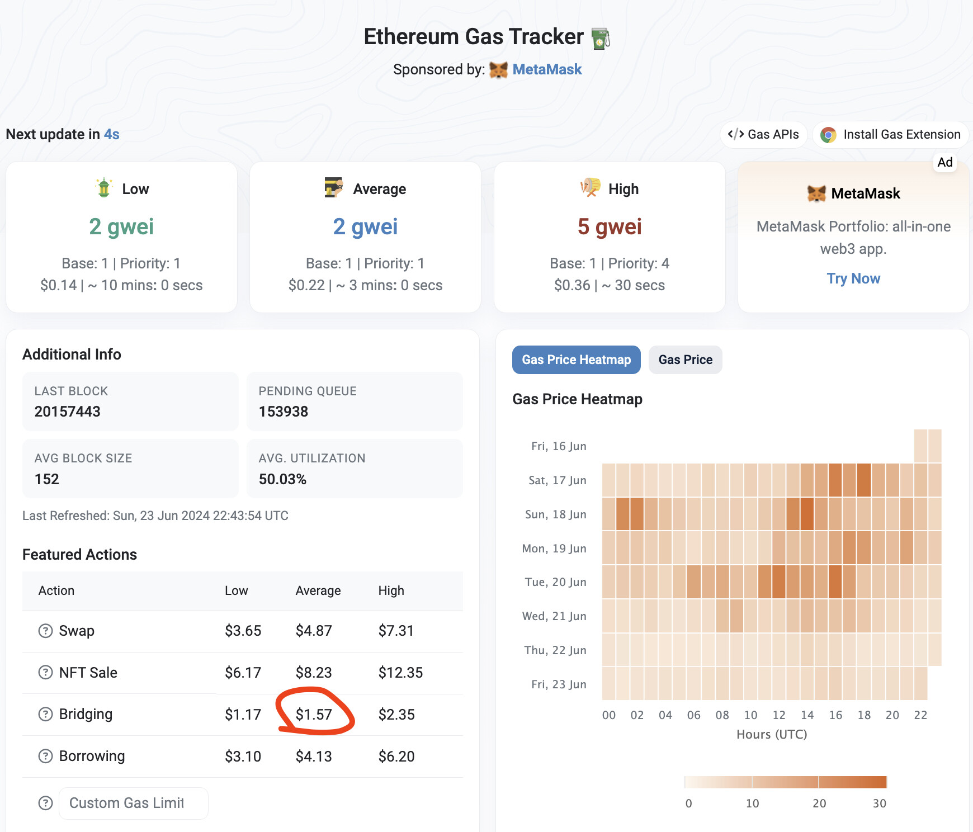Click the help icon beside NFT Sale
This screenshot has height=832, width=973.
click(x=45, y=672)
